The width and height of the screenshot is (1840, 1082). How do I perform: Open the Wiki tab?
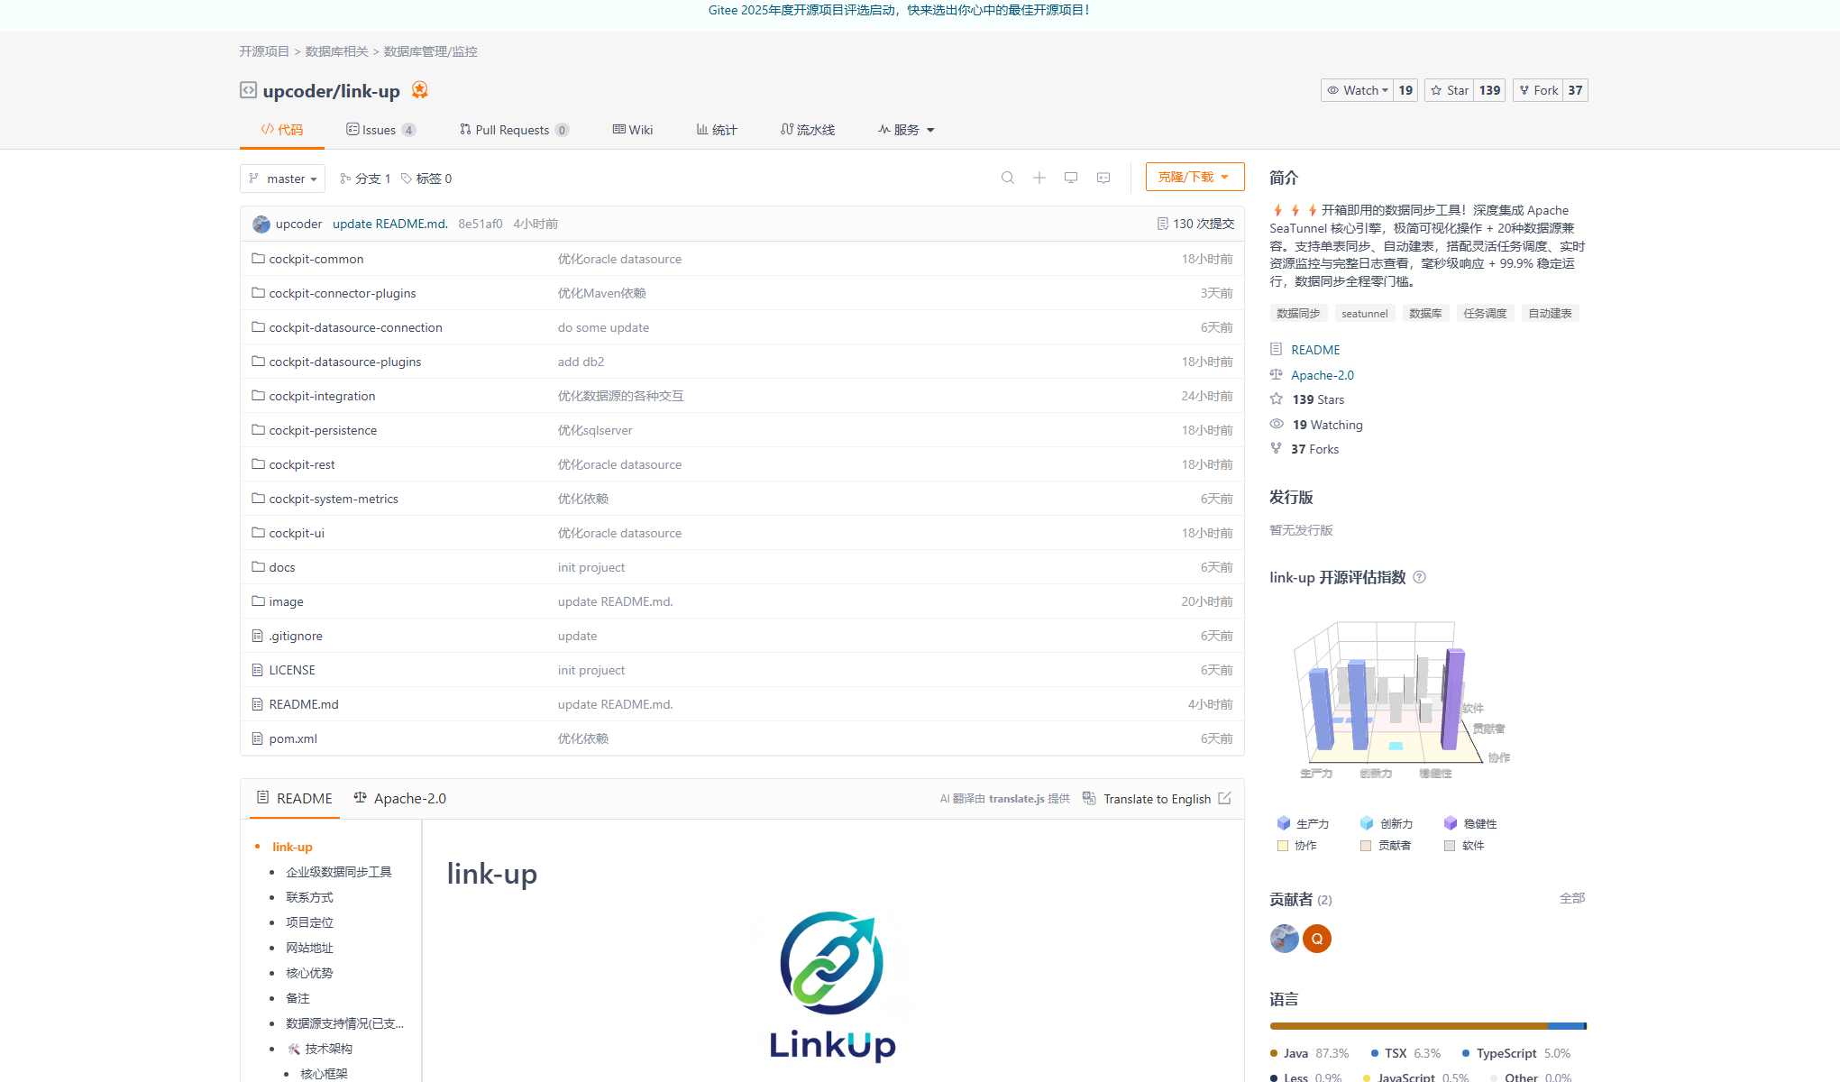coord(632,129)
